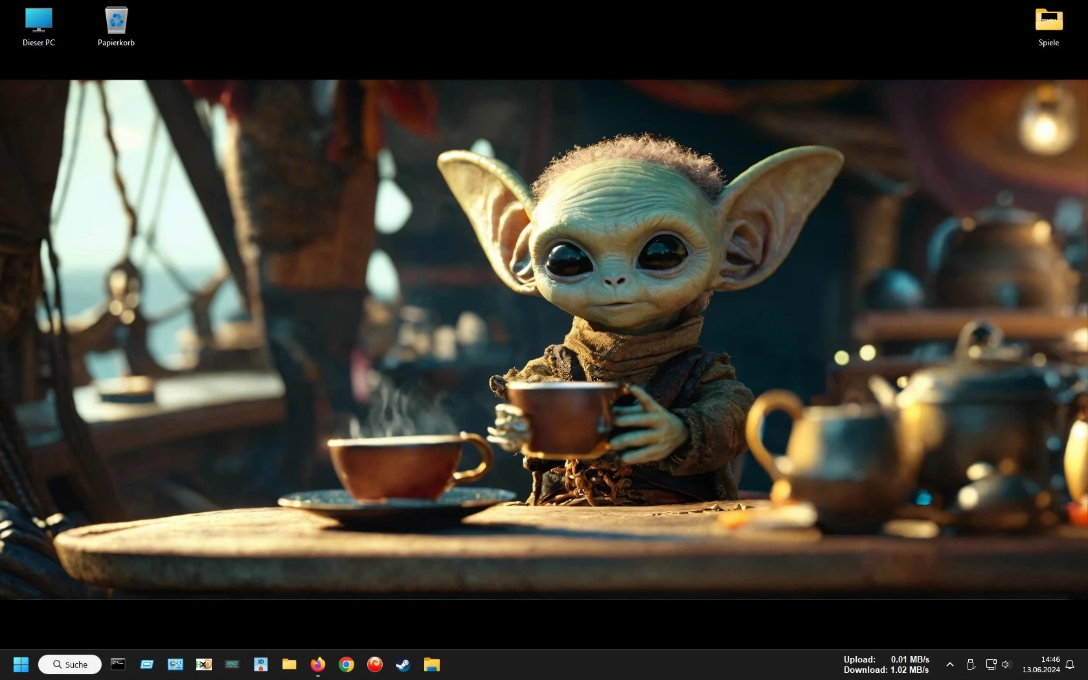Open the clock and date 14:46 flyout
This screenshot has height=680, width=1088.
tap(1041, 664)
